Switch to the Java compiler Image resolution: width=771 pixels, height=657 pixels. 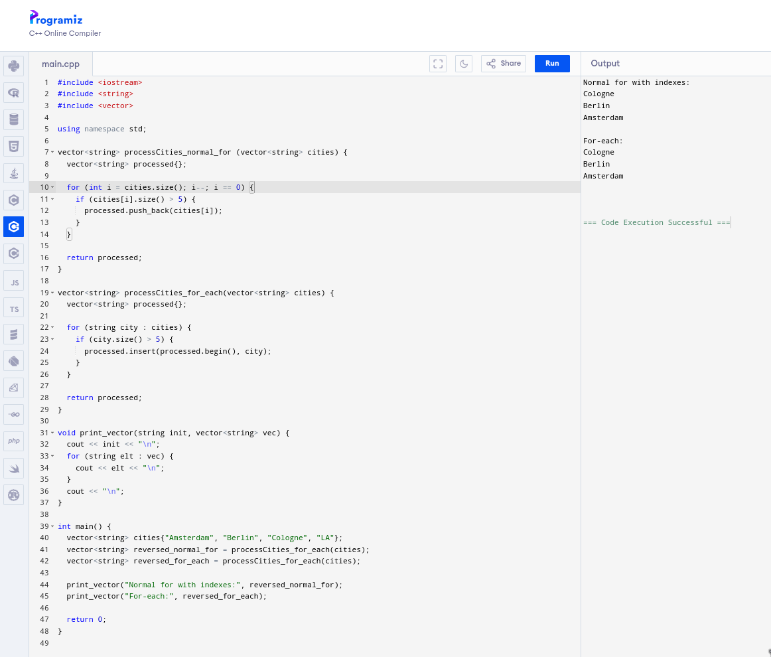coord(14,173)
